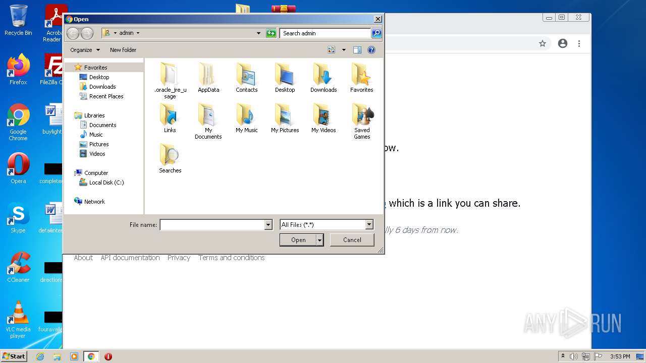The image size is (646, 363).
Task: Select Libraries in navigation pane
Action: 94,115
